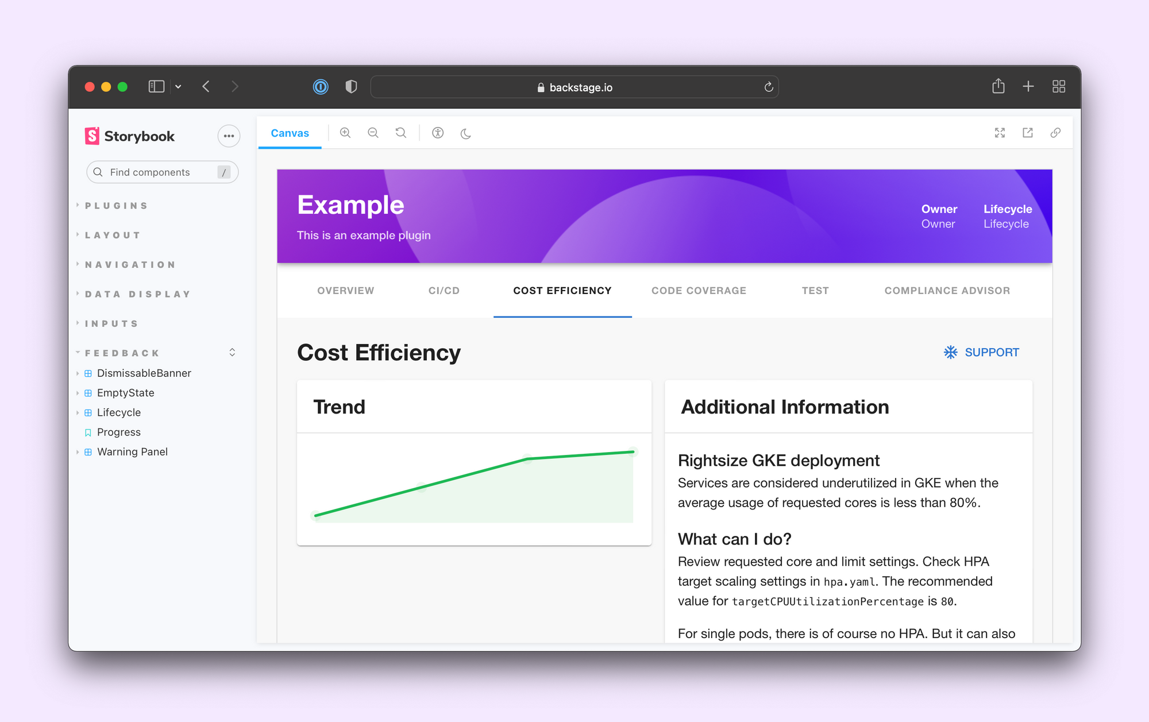Expand the PLUGINS section in sidebar
This screenshot has height=722, width=1149.
[117, 206]
